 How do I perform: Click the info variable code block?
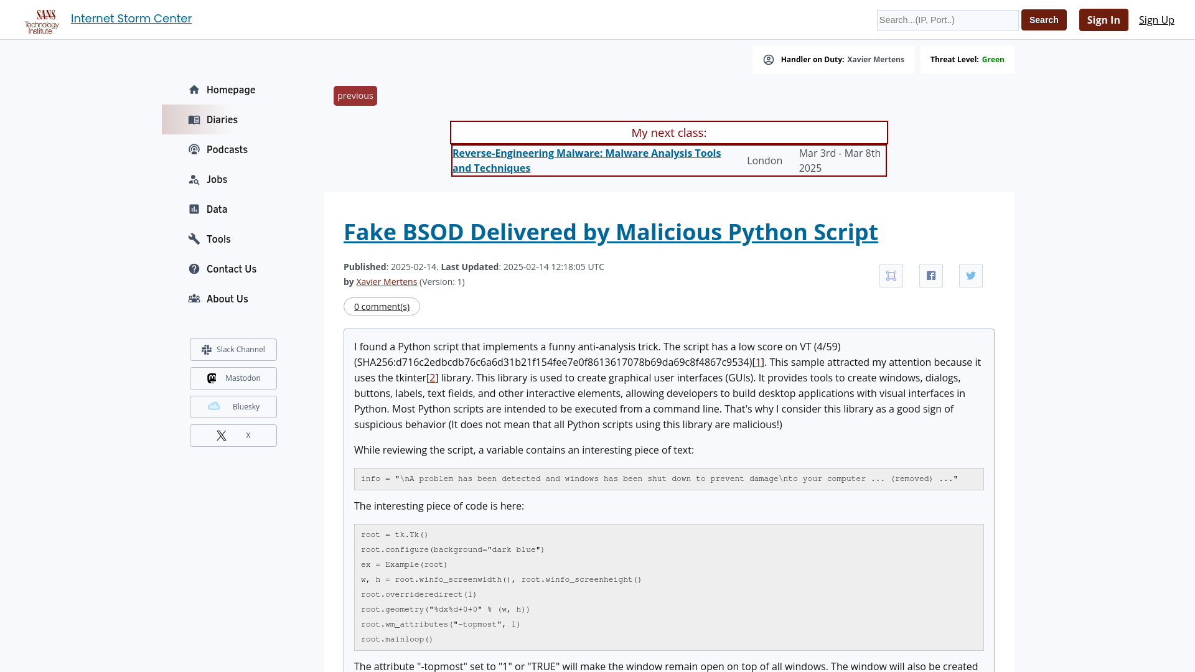click(x=669, y=479)
